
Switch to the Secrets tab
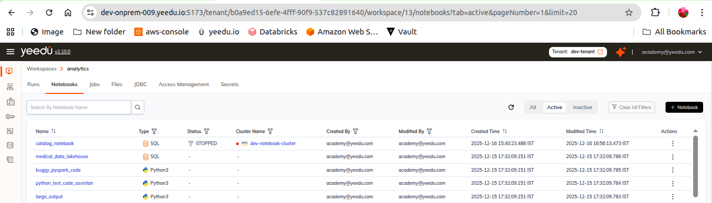230,84
